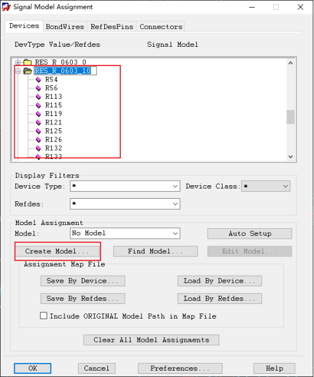
Task: Click the open folder icon of RES_R_0603_10
Action: (27, 71)
